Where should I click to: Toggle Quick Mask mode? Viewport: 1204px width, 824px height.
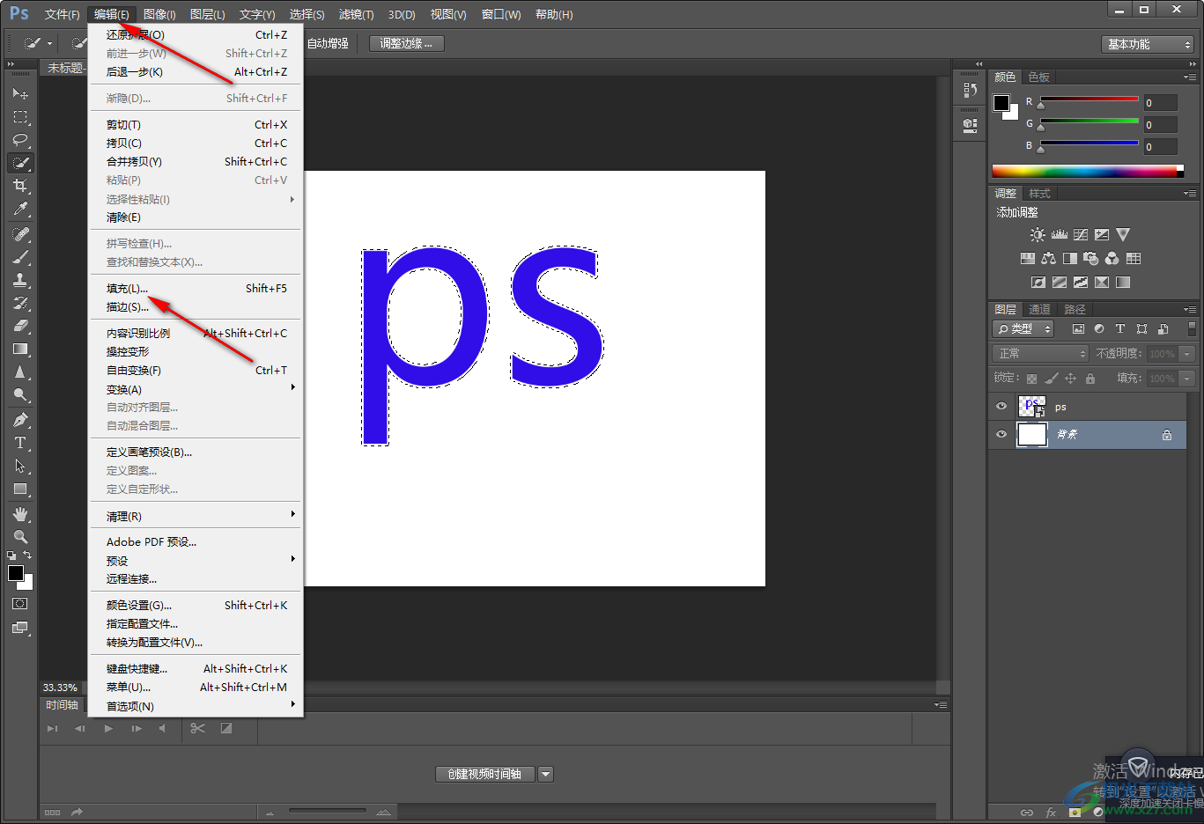click(x=20, y=604)
